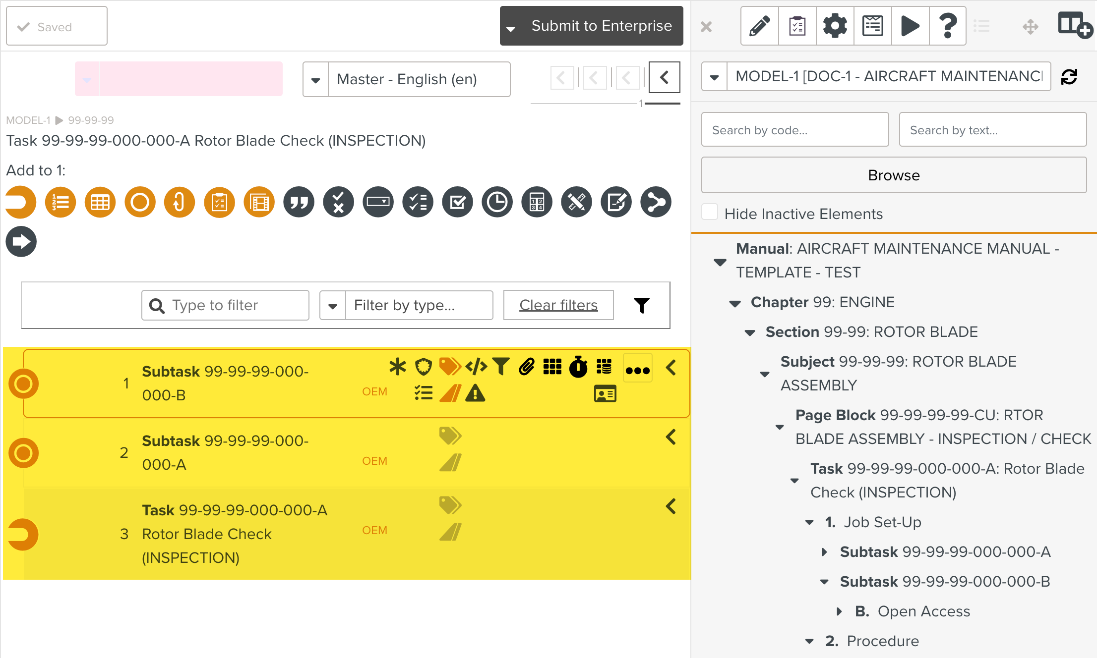Click the question mark help icon
This screenshot has width=1097, height=658.
click(947, 26)
